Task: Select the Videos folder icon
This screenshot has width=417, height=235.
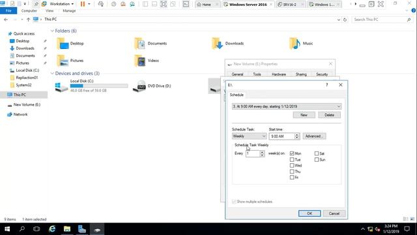Action: click(x=140, y=61)
